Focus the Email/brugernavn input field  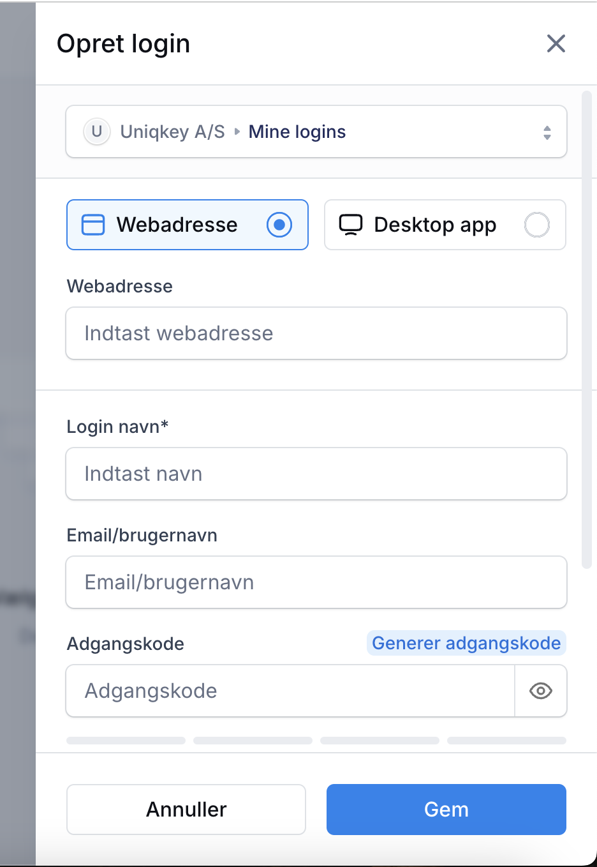pyautogui.click(x=316, y=582)
